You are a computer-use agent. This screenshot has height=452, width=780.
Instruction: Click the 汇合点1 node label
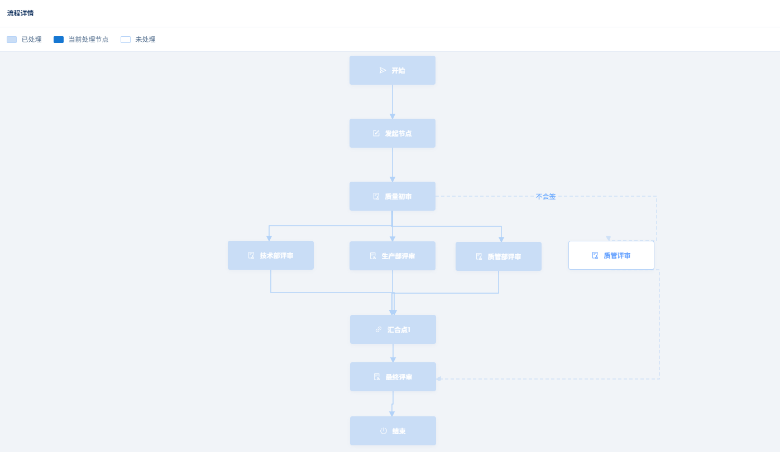pyautogui.click(x=399, y=330)
